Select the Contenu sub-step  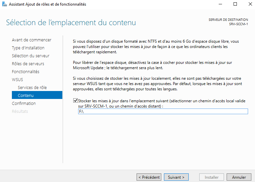point(26,96)
